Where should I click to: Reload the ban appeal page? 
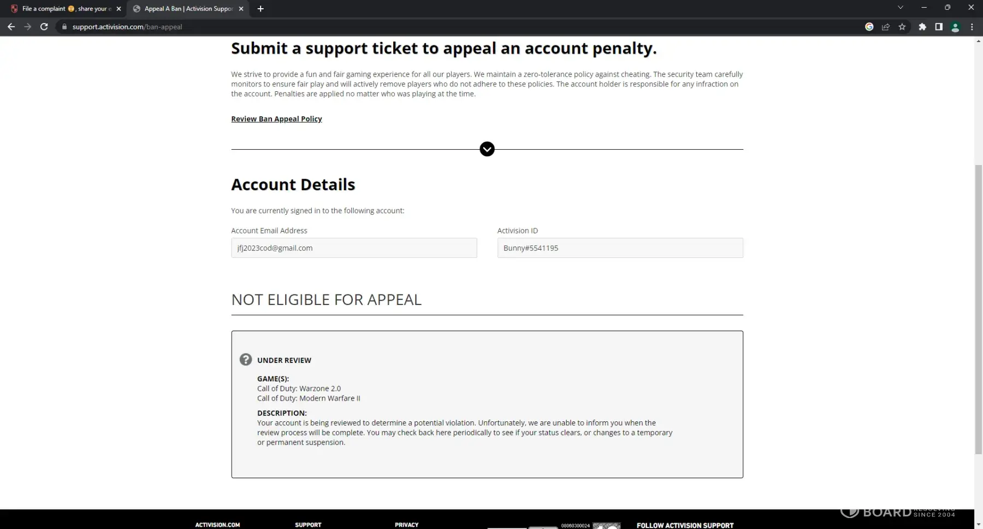click(x=44, y=27)
